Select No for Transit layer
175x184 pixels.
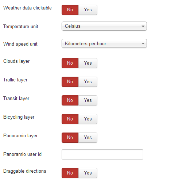pos(70,100)
